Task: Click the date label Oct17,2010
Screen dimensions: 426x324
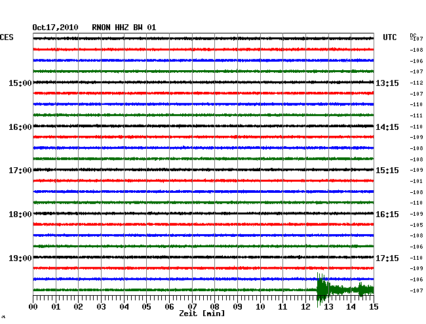Action: pyautogui.click(x=56, y=28)
